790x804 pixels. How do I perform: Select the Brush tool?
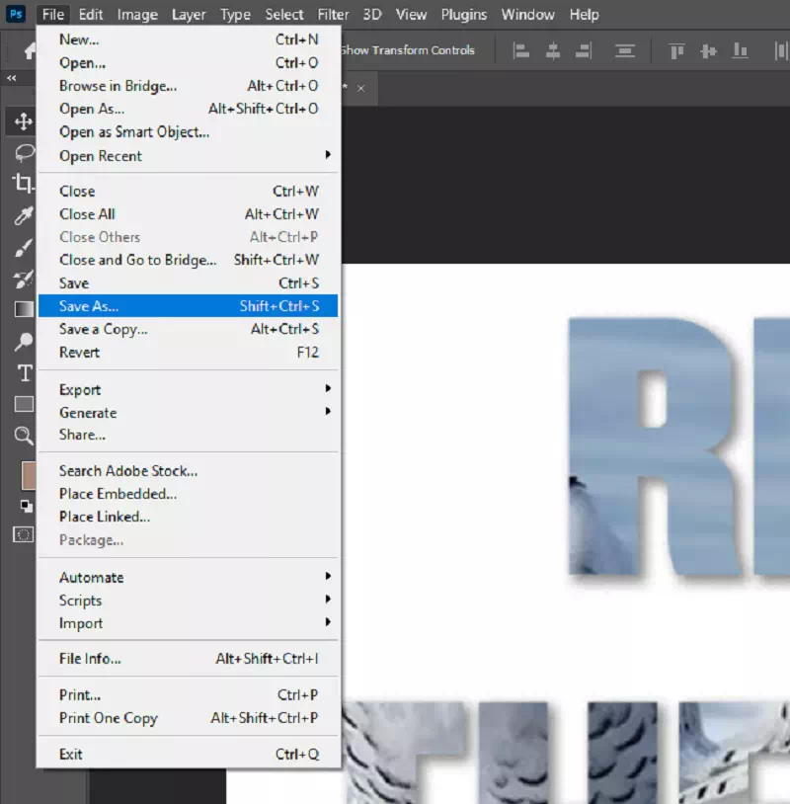[23, 247]
